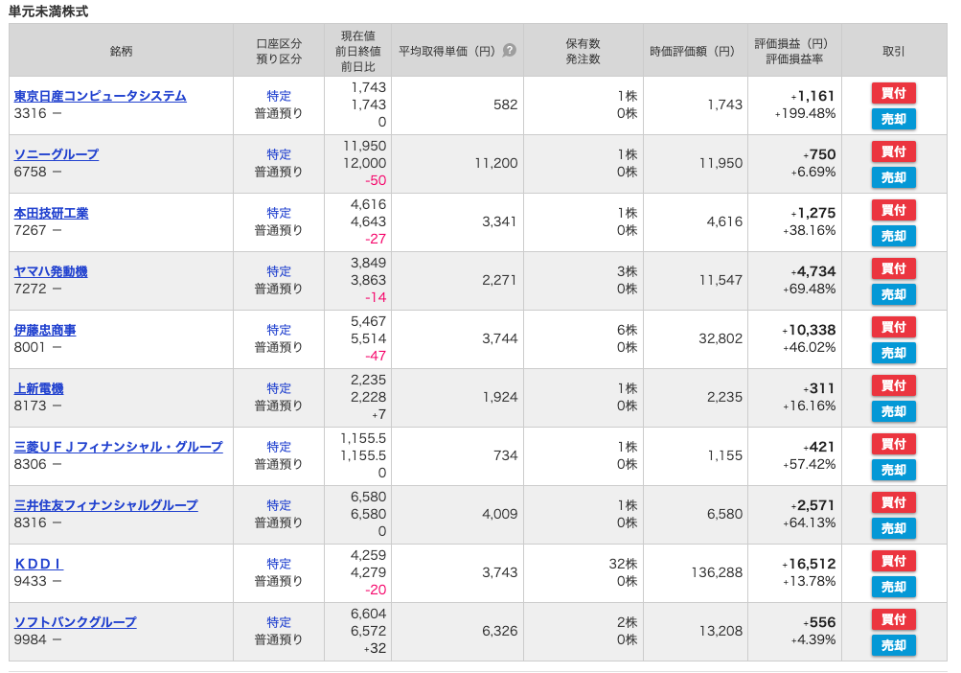The height and width of the screenshot is (673, 961).
Task: Sell 伊藤忠商事 via 売却 button
Action: click(894, 353)
